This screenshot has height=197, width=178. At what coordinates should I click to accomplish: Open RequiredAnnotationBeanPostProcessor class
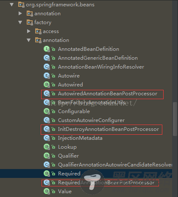106,183
